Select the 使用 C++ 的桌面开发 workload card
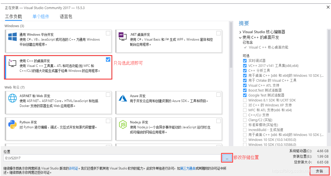Screen dimensions: 331x176 point(58,67)
